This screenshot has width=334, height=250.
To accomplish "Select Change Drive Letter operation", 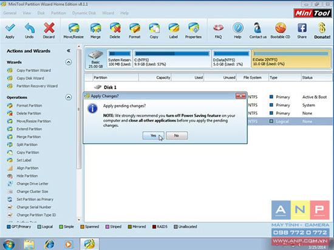I will pyautogui.click(x=32, y=184).
